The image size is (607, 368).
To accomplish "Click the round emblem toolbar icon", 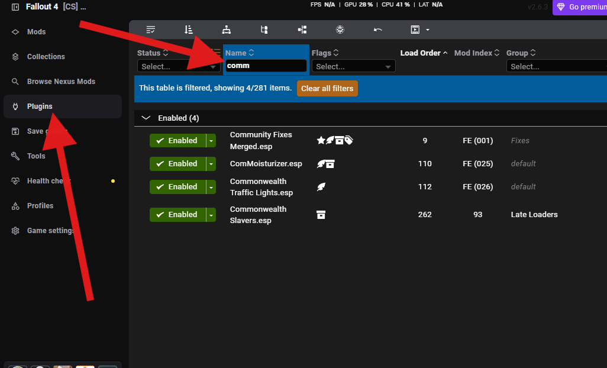I will click(x=340, y=30).
